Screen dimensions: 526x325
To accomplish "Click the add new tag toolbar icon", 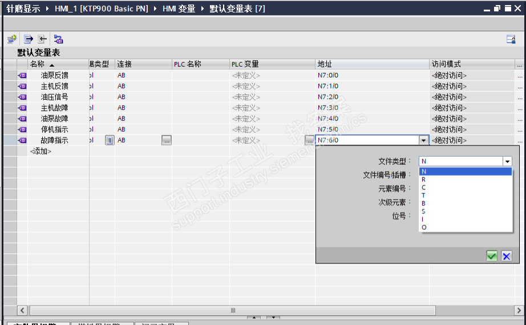I will tap(12, 39).
